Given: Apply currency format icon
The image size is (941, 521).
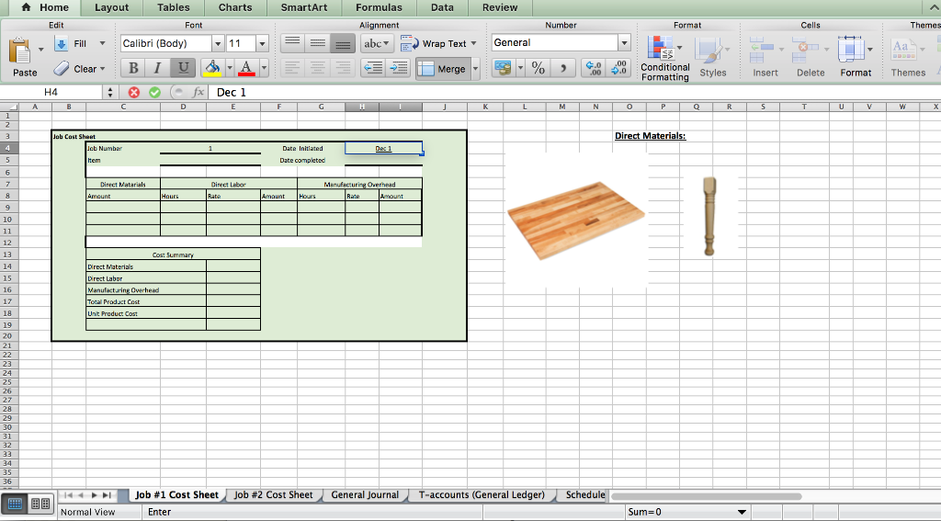Looking at the screenshot, I should click(x=503, y=68).
